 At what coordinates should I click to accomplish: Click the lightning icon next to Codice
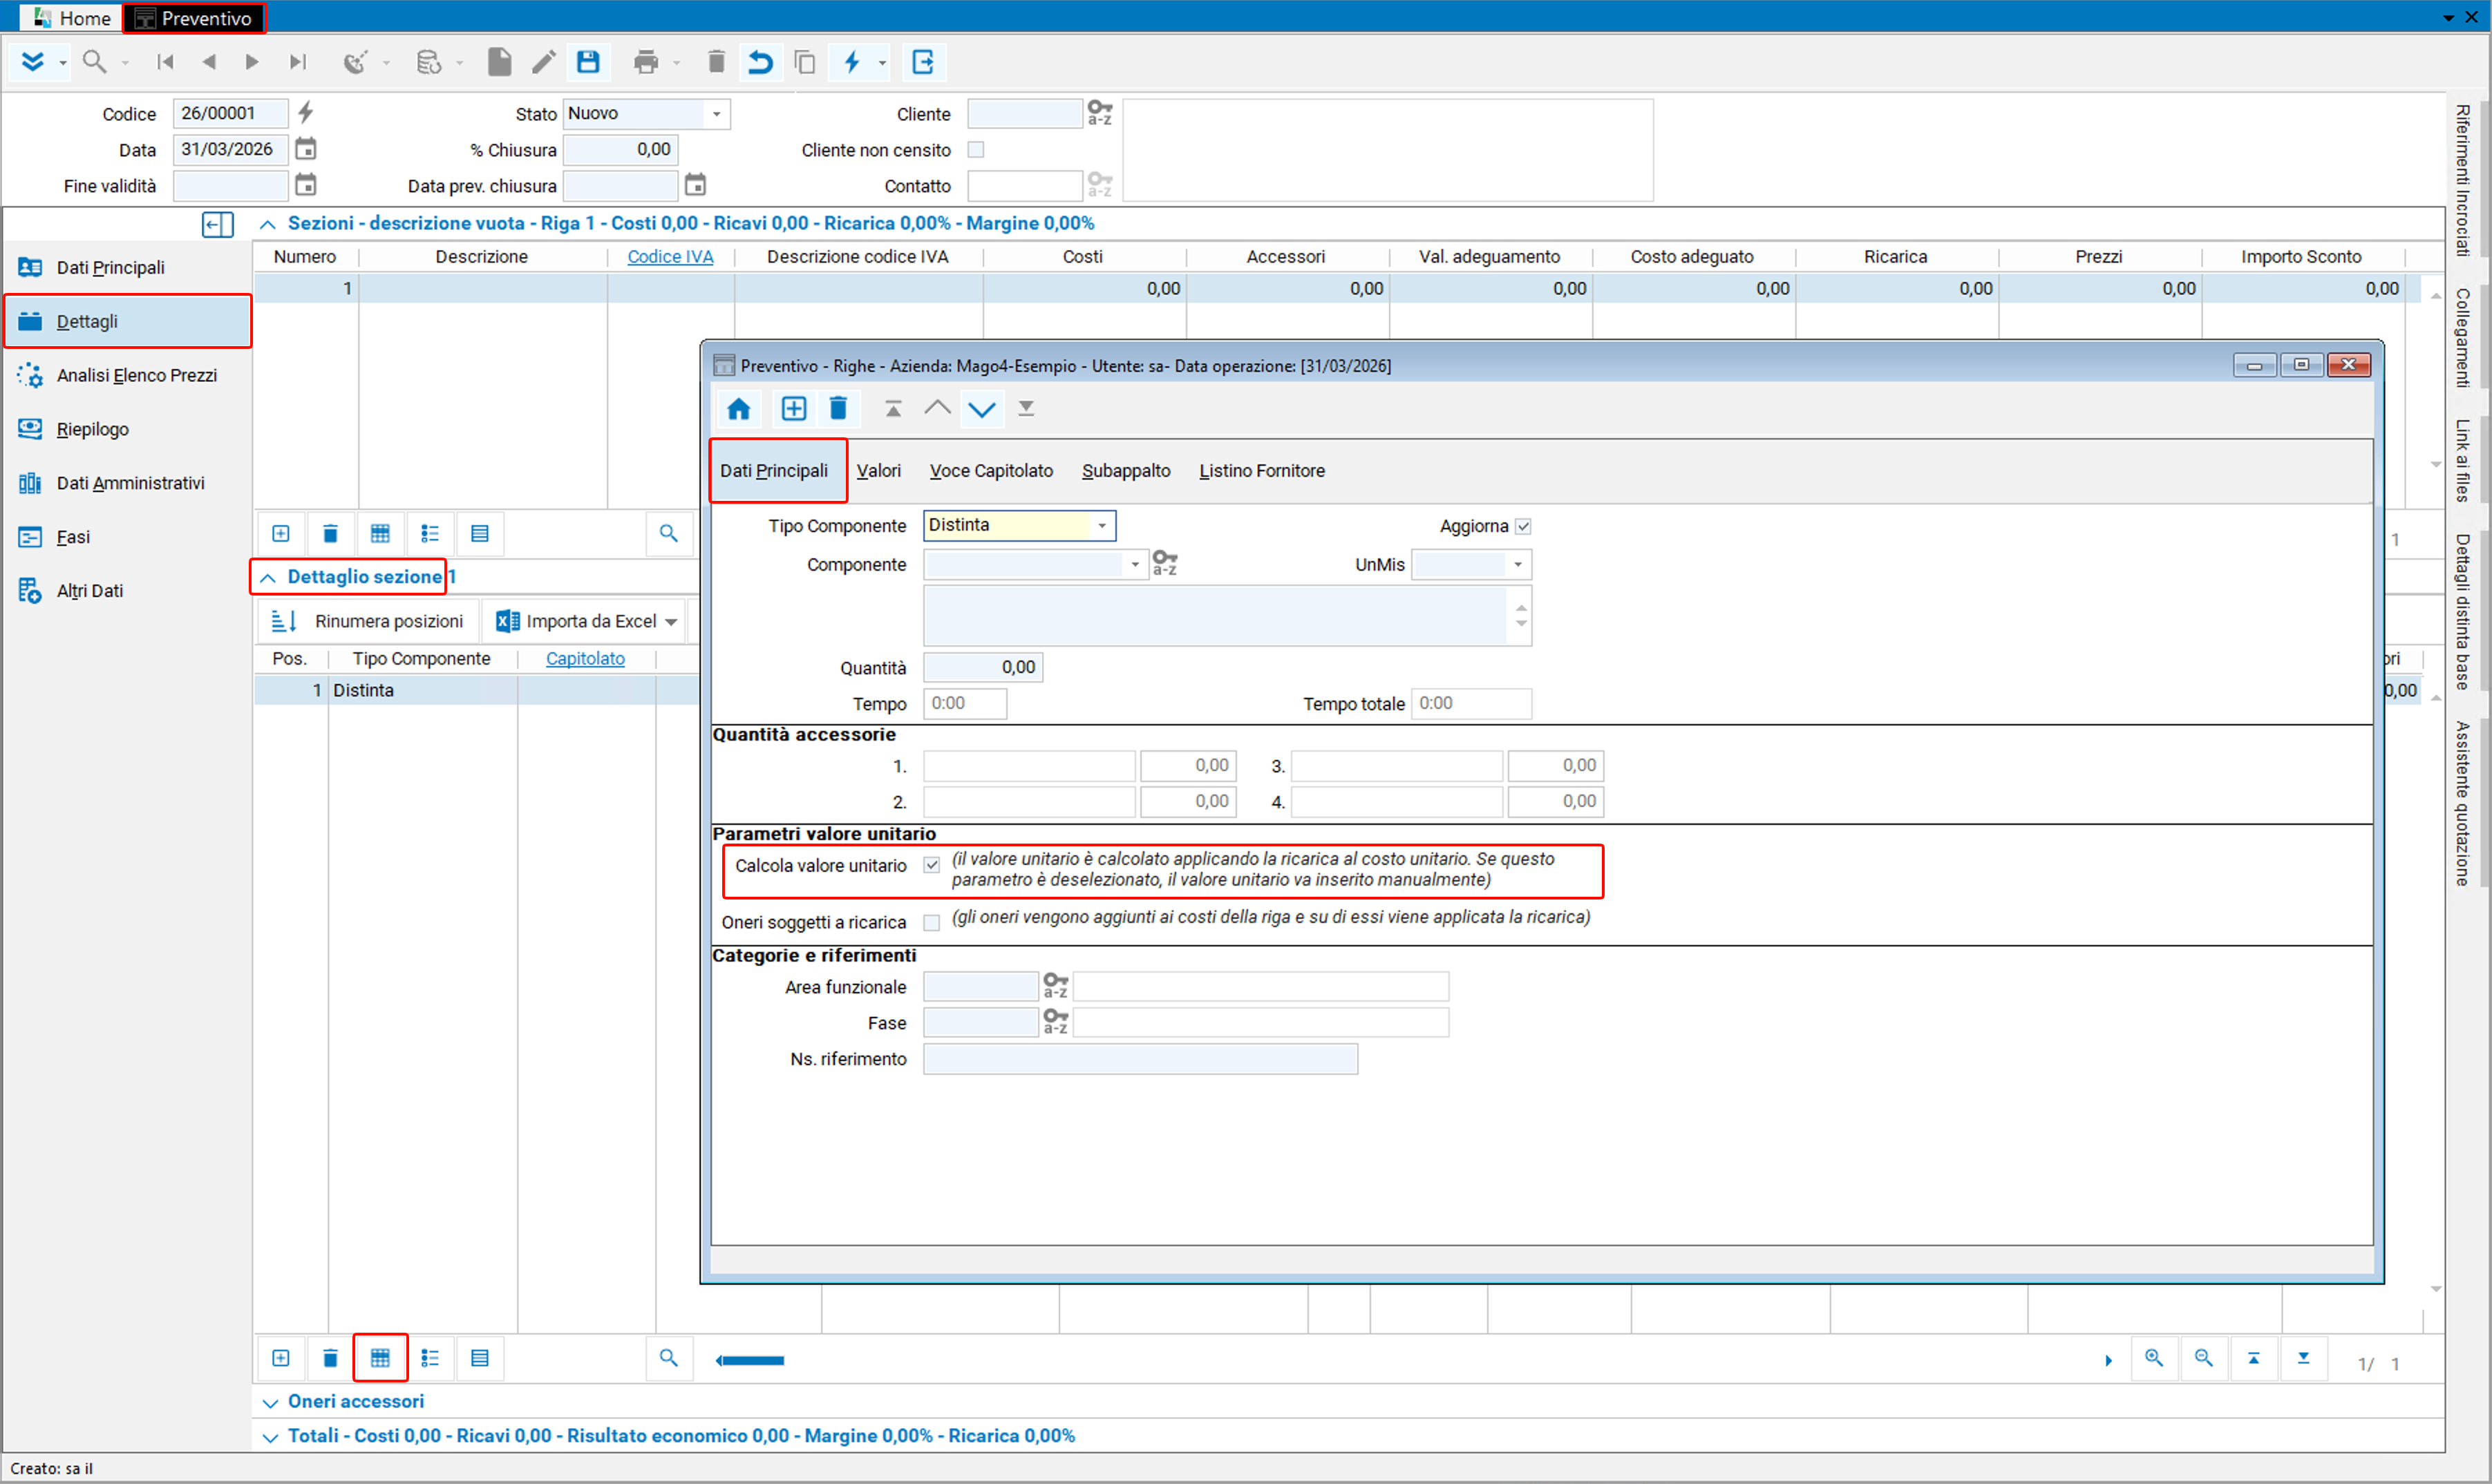tap(306, 112)
